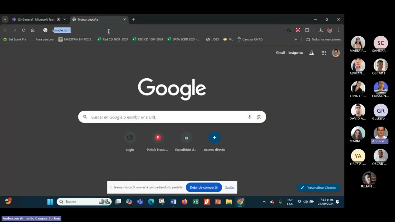The height and width of the screenshot is (222, 395).
Task: Open the Red CD 1601 2024 bookmark
Action: pyautogui.click(x=113, y=39)
